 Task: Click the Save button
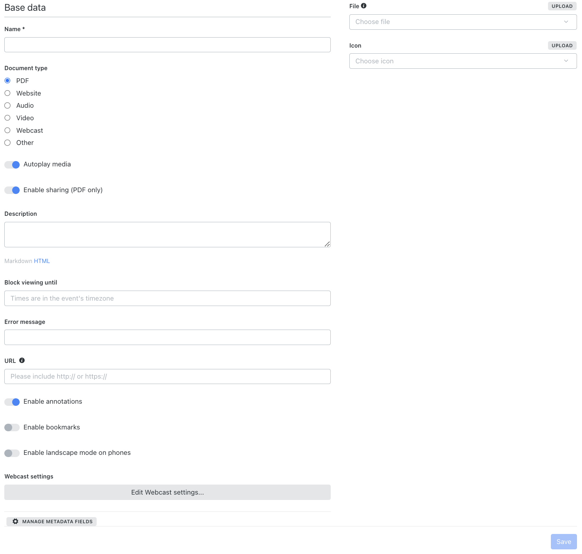[564, 541]
